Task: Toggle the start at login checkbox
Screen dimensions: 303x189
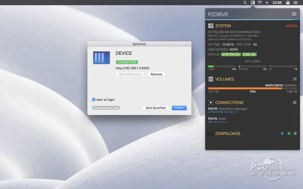Action: tap(94, 100)
